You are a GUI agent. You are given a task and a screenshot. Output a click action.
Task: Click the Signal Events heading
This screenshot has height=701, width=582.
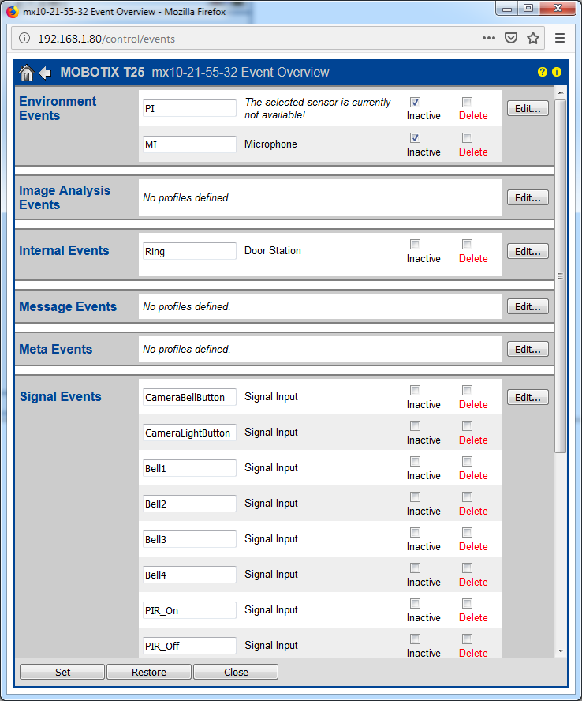pos(60,396)
